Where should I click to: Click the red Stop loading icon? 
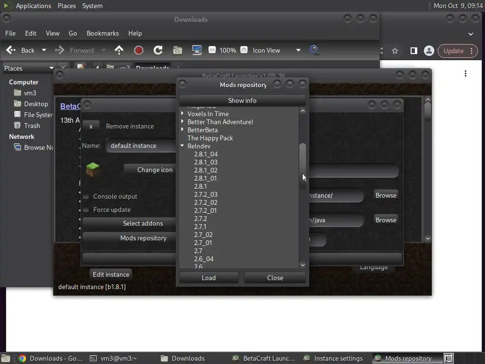[x=139, y=50]
